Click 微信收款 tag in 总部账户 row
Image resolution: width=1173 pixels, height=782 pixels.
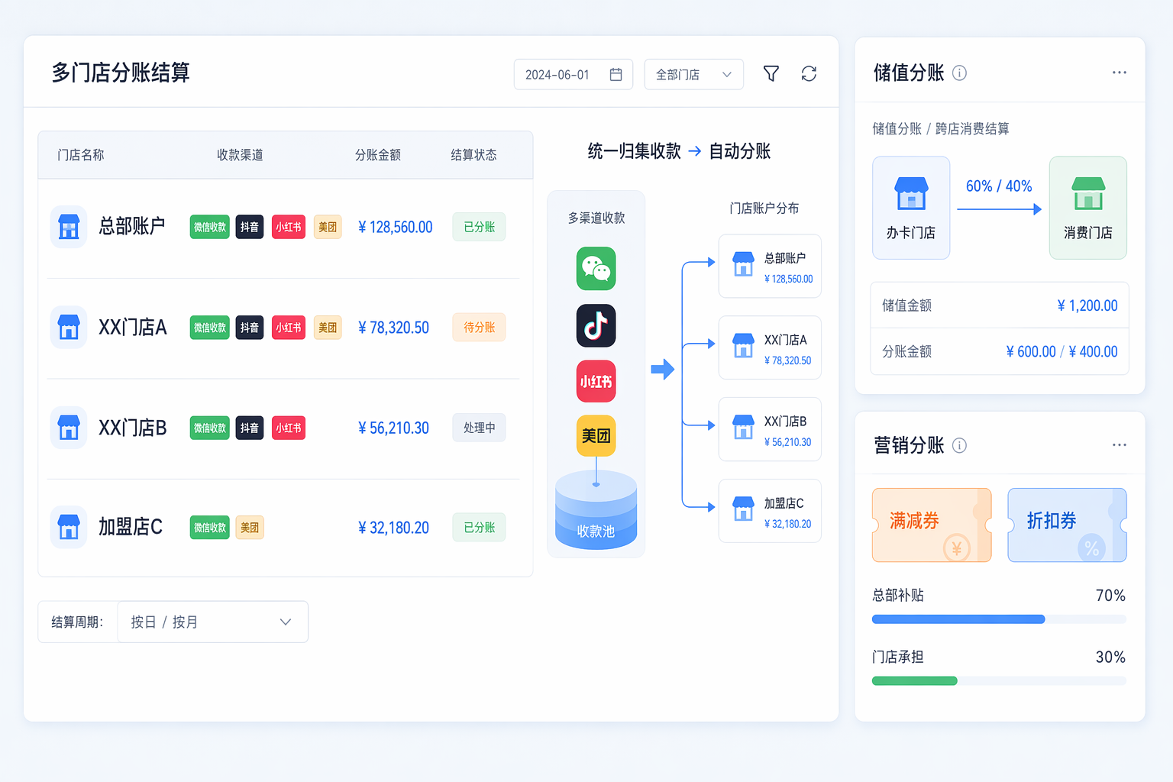[x=210, y=227]
